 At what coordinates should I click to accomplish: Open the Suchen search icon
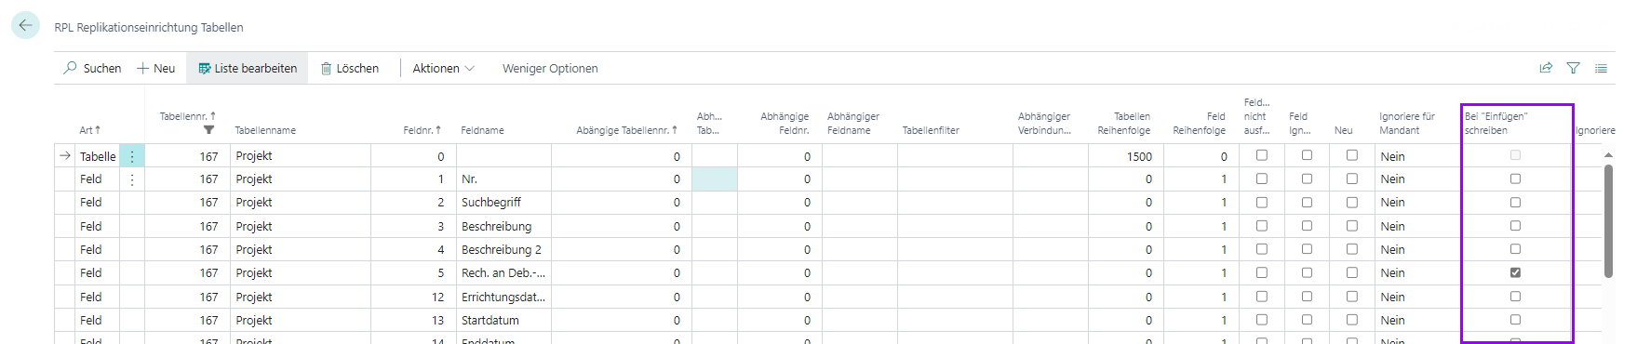point(71,68)
